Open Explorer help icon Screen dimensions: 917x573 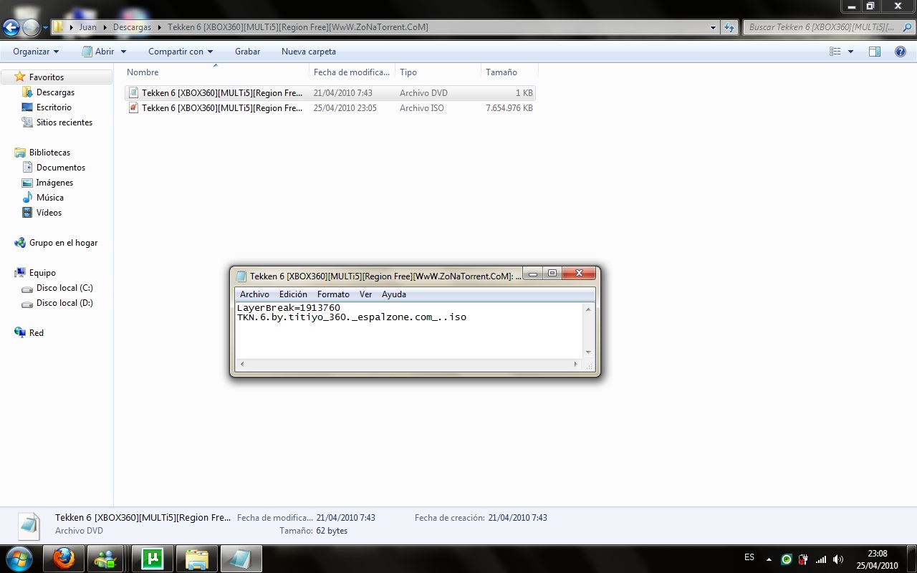pos(901,52)
